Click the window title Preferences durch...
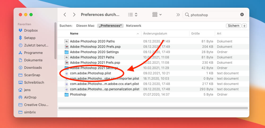265x128 pixels. tap(100, 15)
